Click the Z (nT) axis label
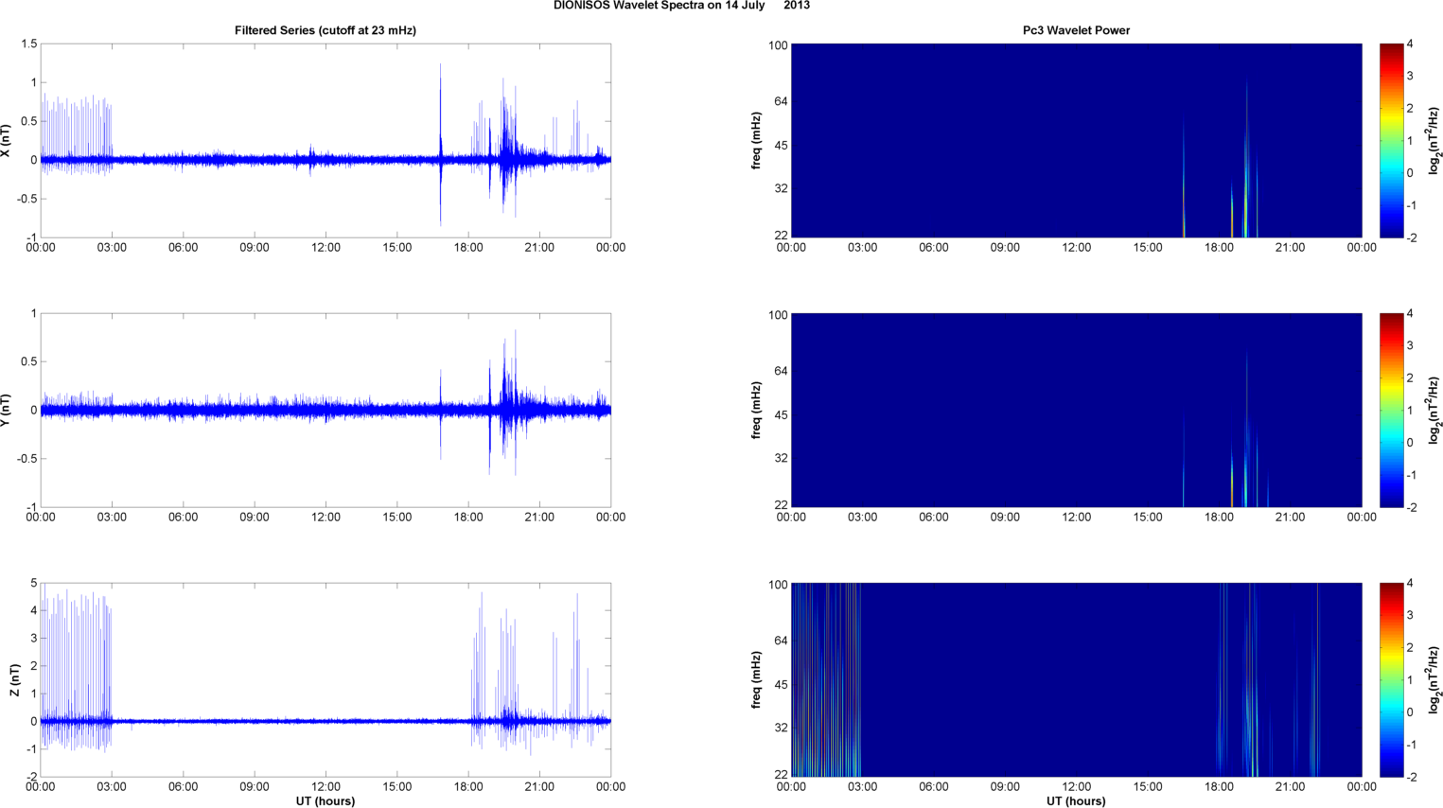1443x808 pixels. 14,680
